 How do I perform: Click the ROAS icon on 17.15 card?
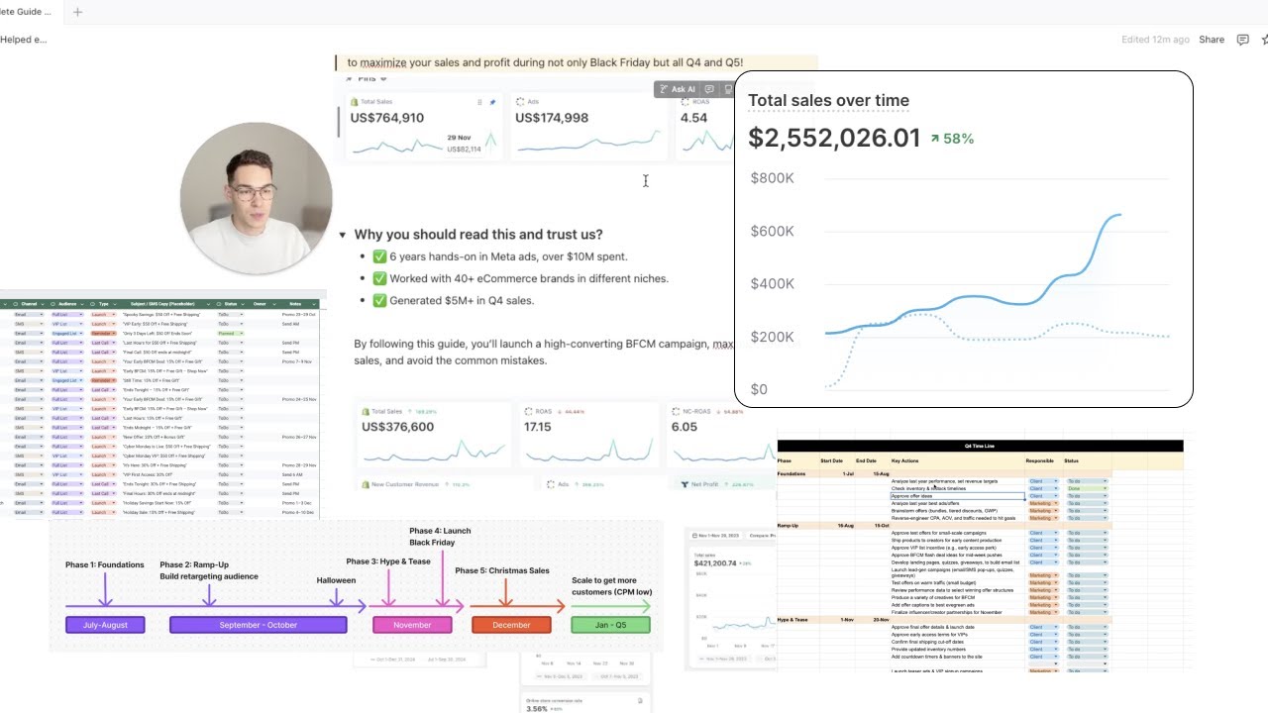coord(528,411)
